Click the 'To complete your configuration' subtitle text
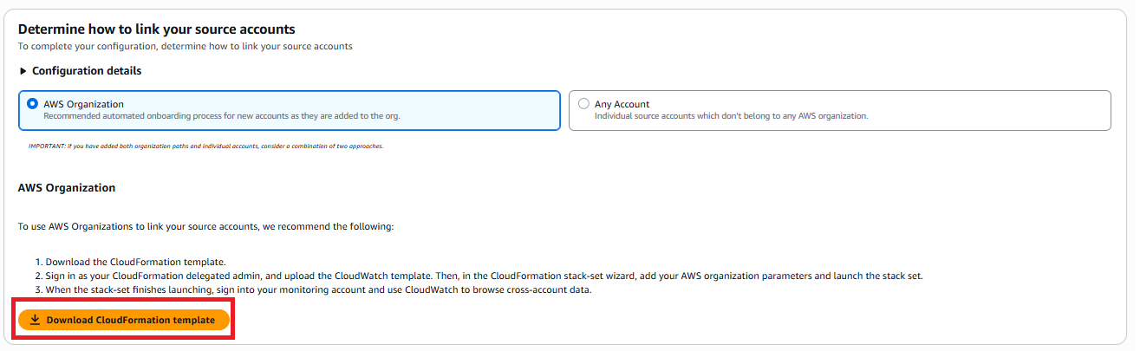1140x351 pixels. (x=186, y=46)
